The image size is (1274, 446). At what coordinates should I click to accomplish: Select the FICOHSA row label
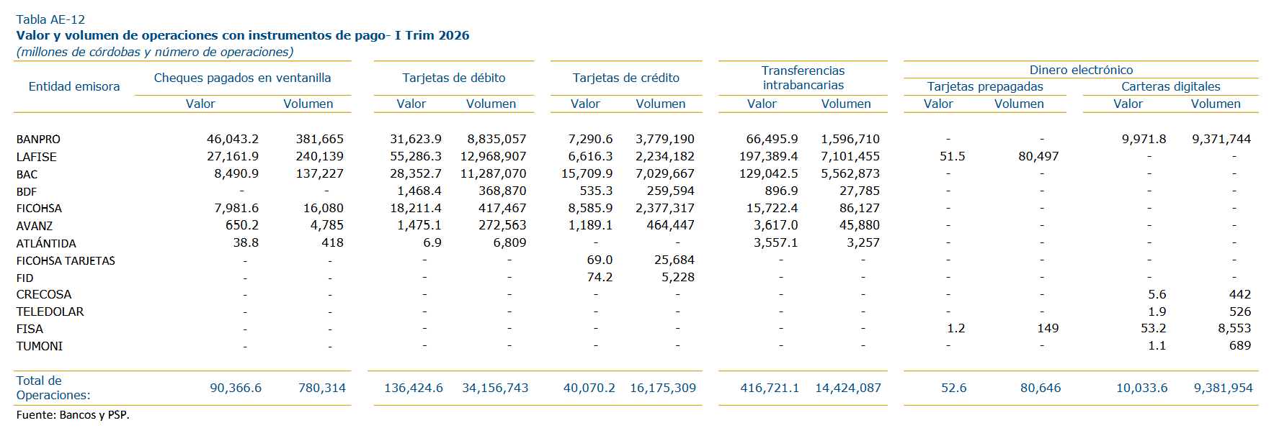point(39,209)
